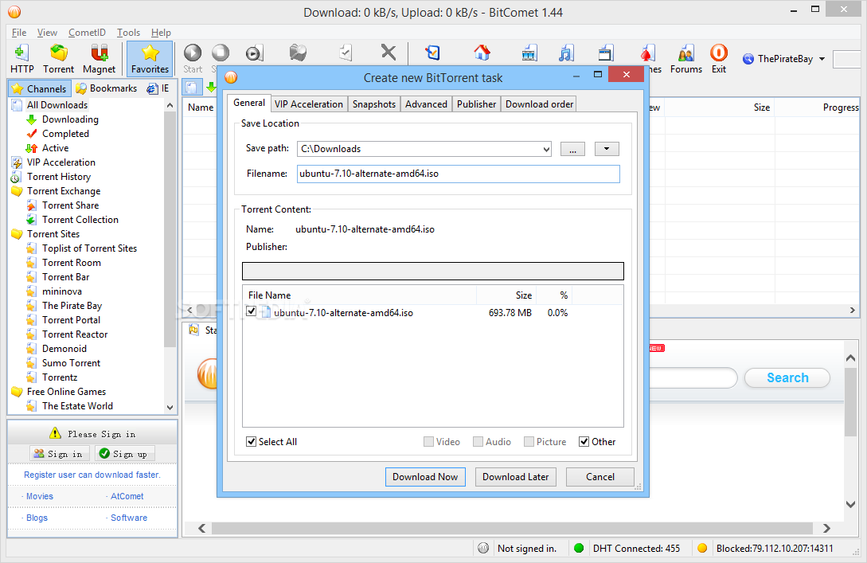867x563 pixels.
Task: Open the Software link
Action: tap(129, 518)
